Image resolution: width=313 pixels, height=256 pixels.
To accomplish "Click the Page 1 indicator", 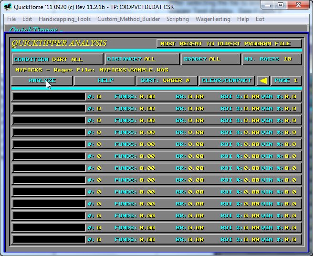I will 286,81.
